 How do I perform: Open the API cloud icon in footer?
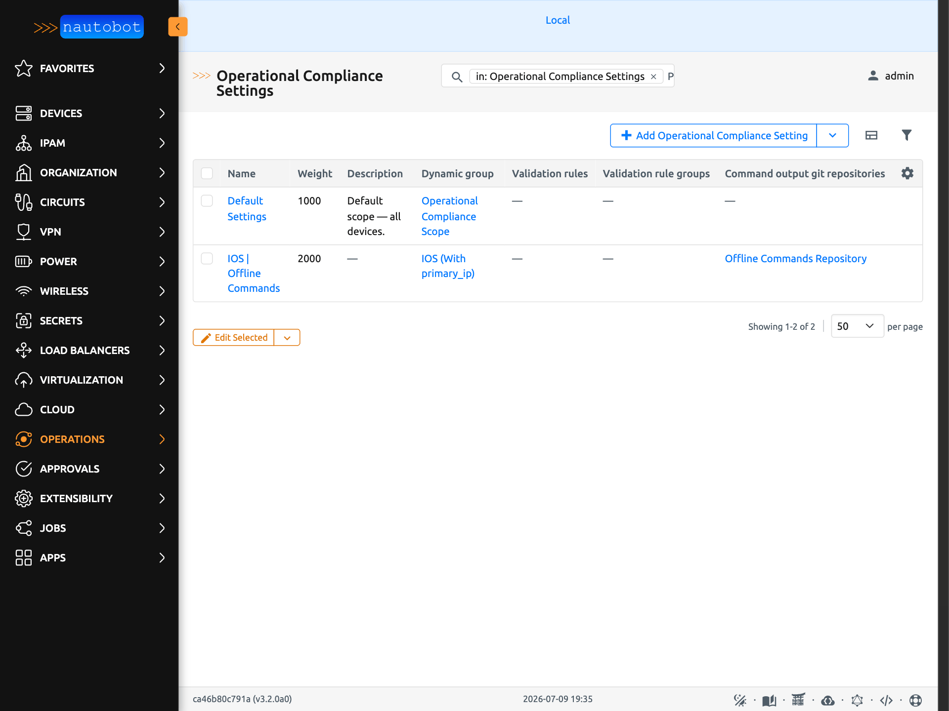(x=828, y=700)
